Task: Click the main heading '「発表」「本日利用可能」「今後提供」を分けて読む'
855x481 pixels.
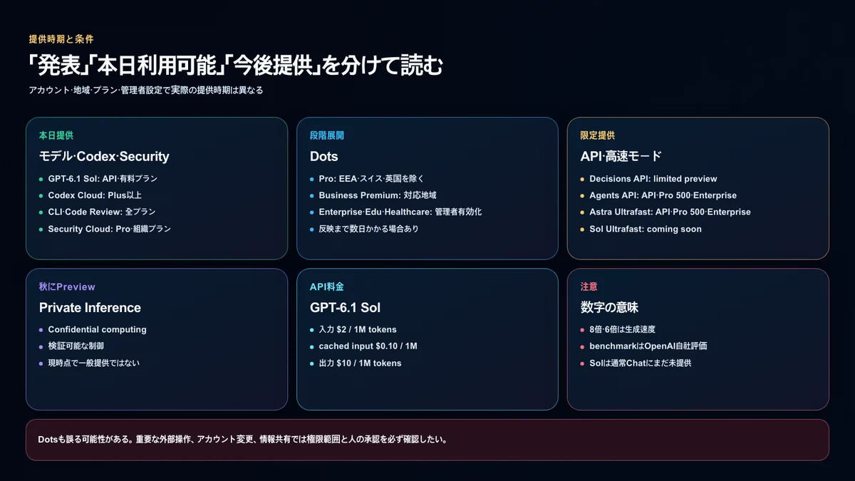Action: (x=235, y=66)
